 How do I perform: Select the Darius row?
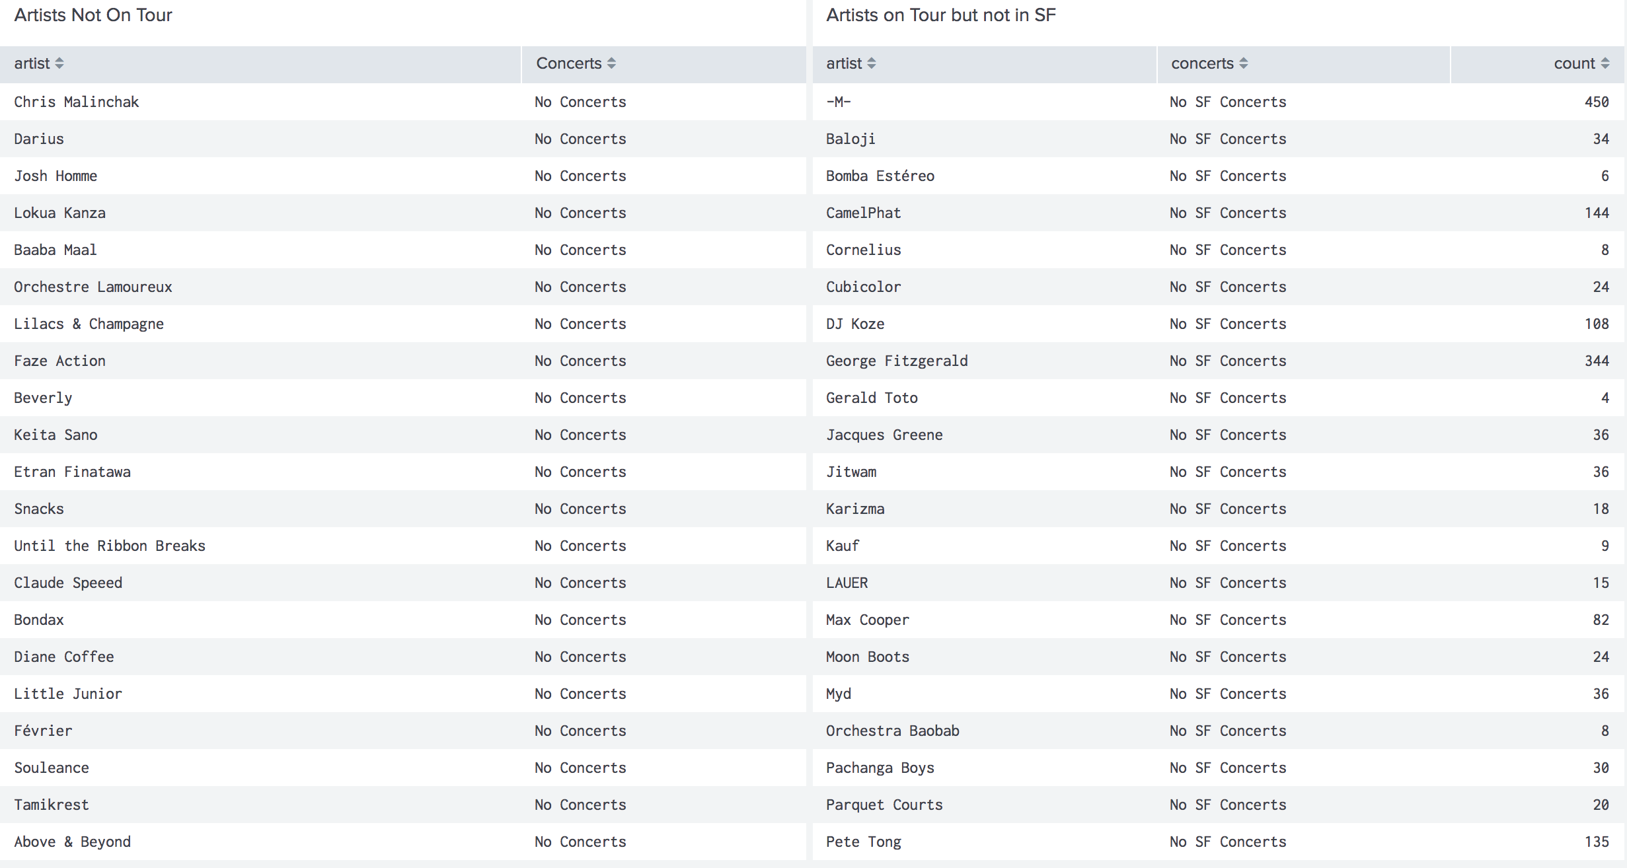pyautogui.click(x=403, y=139)
